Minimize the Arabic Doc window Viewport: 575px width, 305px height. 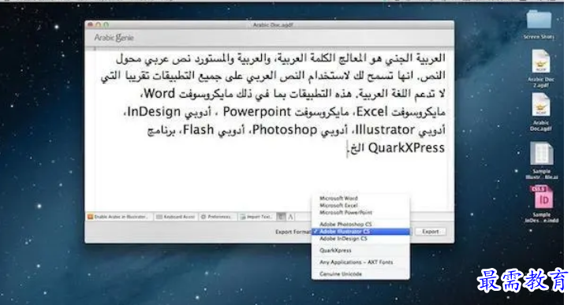[x=98, y=24]
